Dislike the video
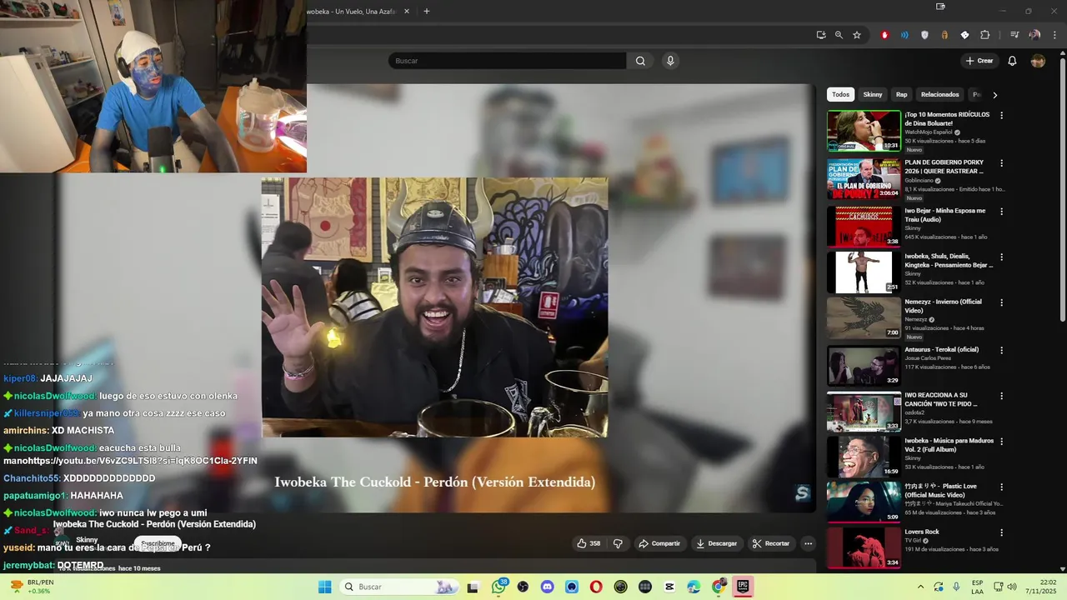The image size is (1067, 600). click(x=618, y=543)
